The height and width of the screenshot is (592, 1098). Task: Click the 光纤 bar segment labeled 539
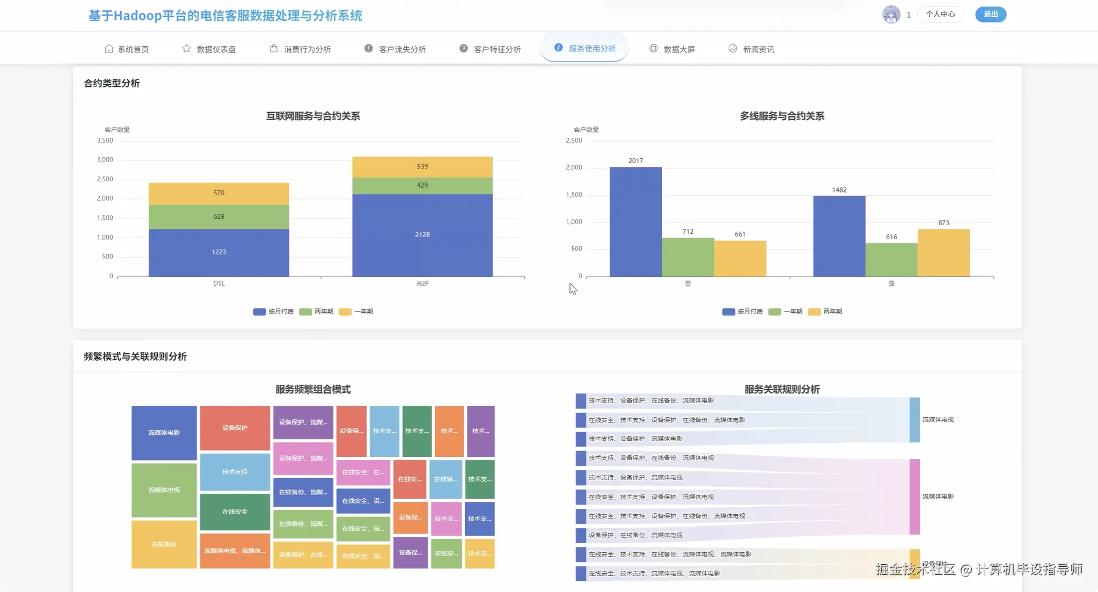click(422, 167)
